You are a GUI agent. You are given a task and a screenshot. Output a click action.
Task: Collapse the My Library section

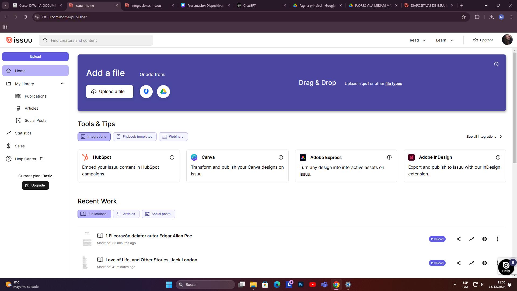point(62,84)
